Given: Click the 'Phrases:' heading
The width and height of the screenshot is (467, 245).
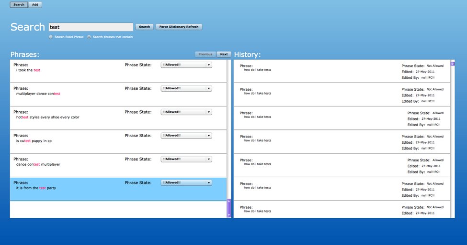Looking at the screenshot, I should [25, 54].
